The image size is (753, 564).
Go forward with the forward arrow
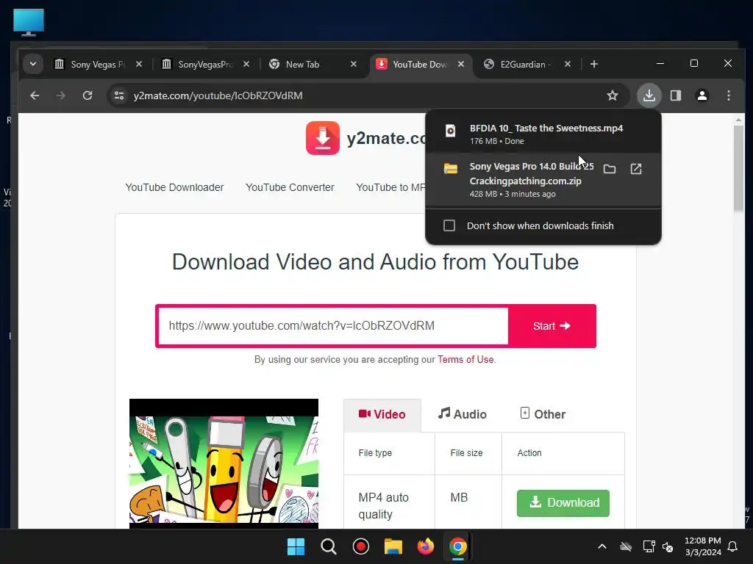click(60, 95)
